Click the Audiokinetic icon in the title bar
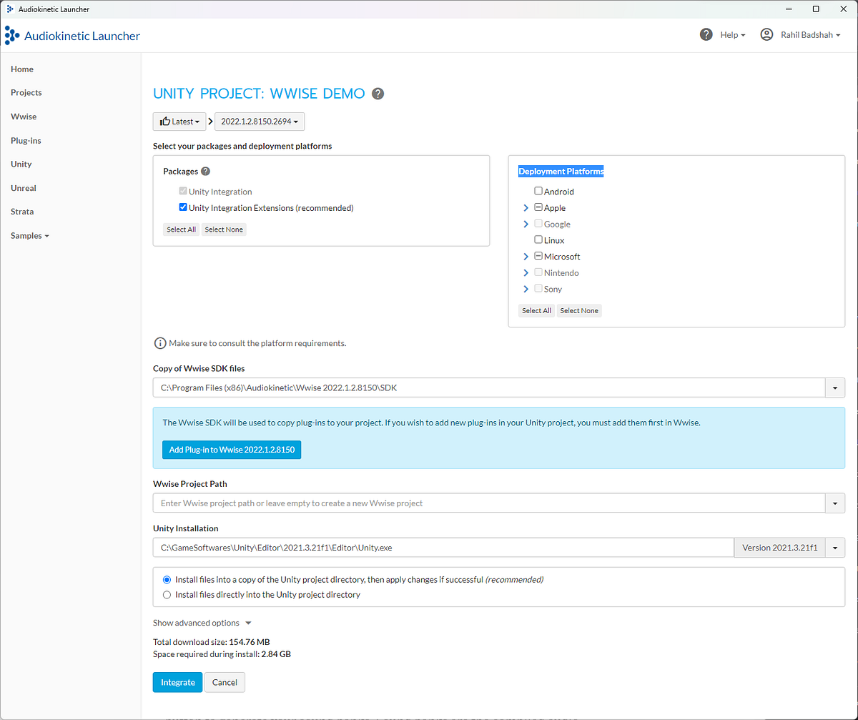The height and width of the screenshot is (720, 858). coord(9,9)
